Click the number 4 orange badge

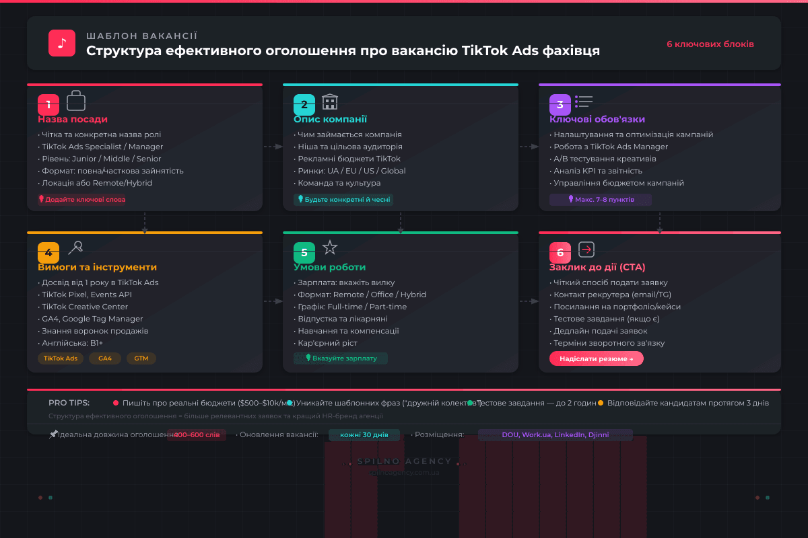[x=48, y=253]
